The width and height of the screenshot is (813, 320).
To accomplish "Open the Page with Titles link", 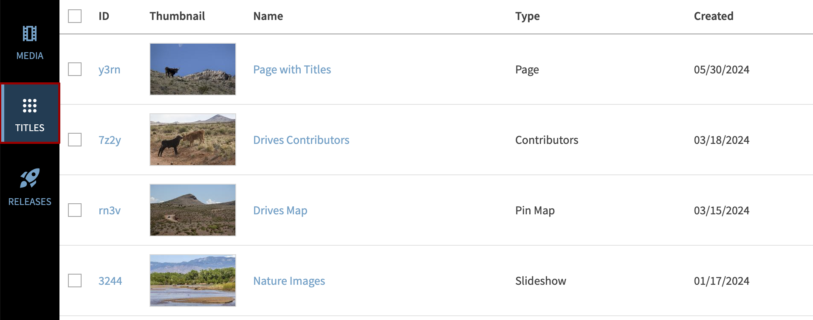I will coord(292,70).
